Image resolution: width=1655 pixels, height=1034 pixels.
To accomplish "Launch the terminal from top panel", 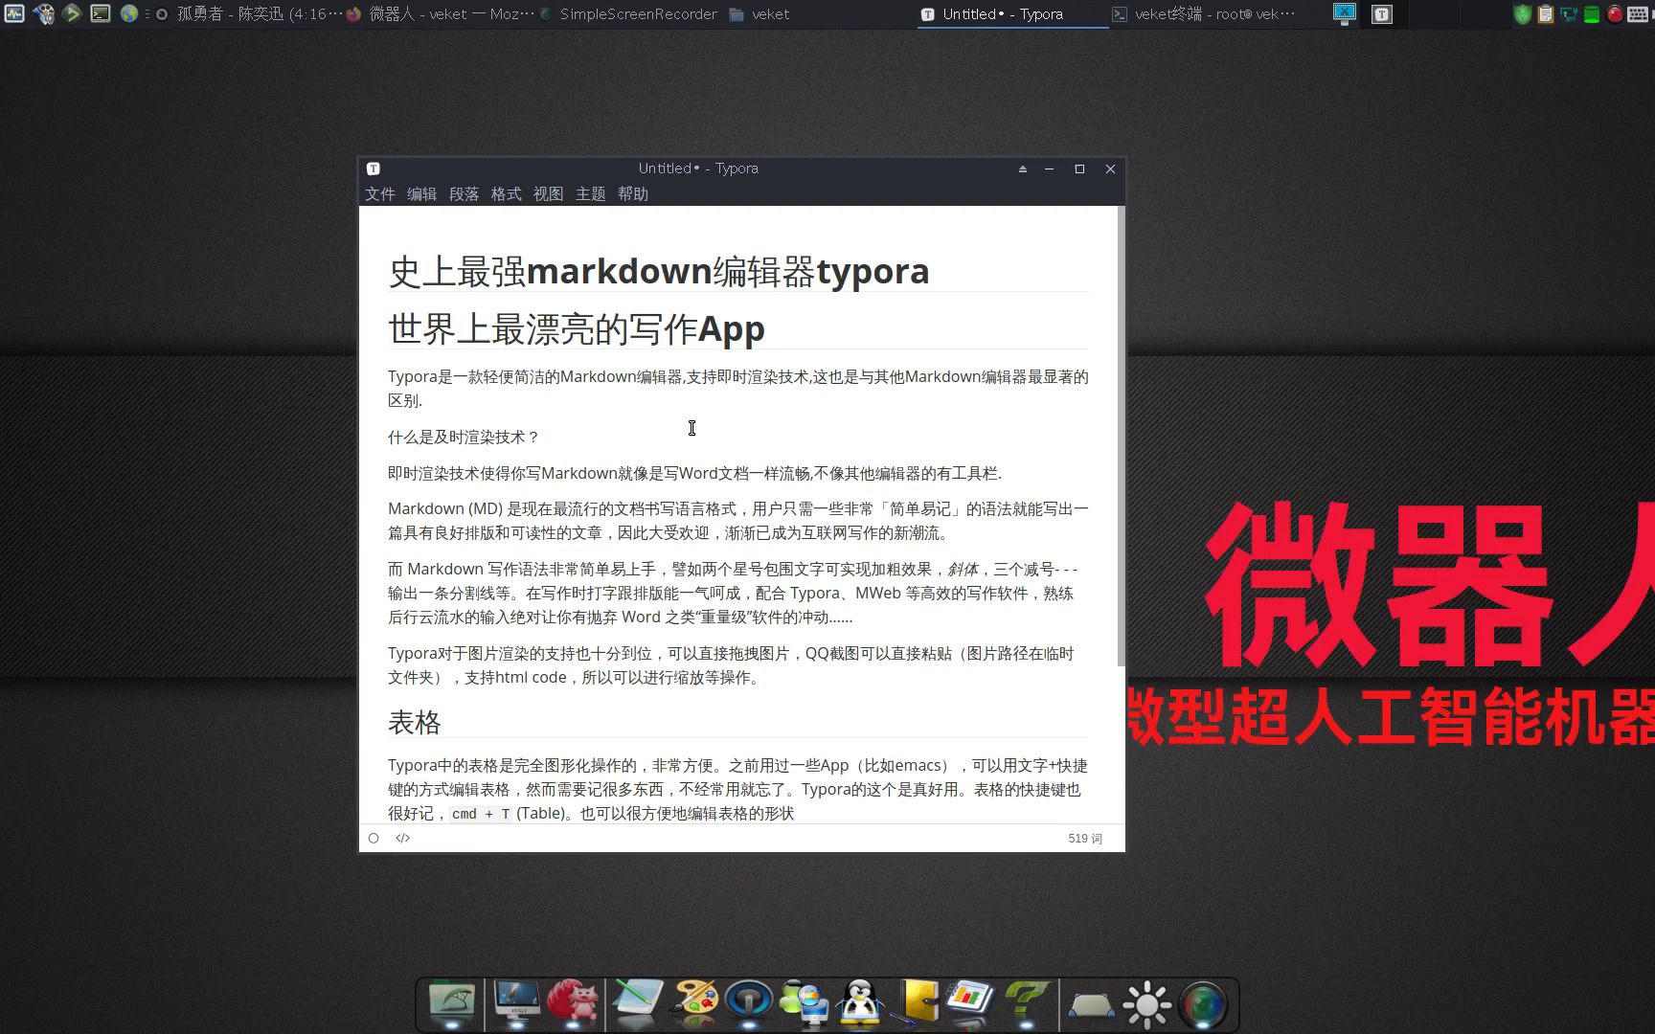I will pyautogui.click(x=101, y=13).
